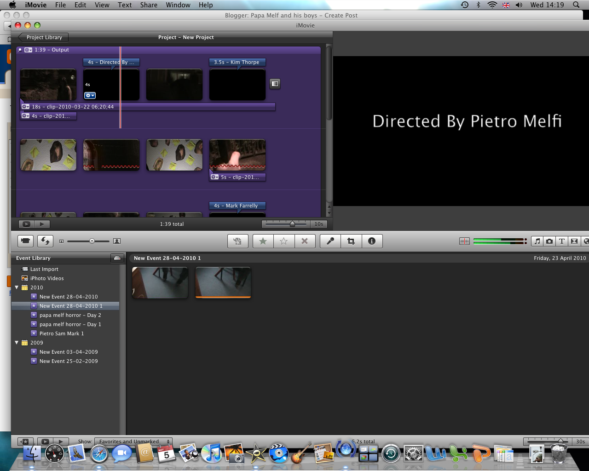Open the Window menu
The width and height of the screenshot is (589, 471).
tap(178, 5)
